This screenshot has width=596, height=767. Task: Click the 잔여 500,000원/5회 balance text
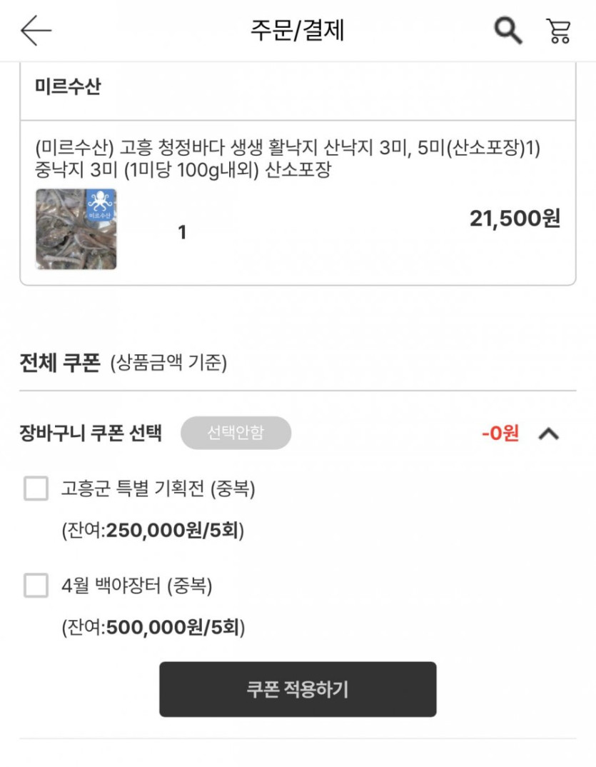coord(153,628)
